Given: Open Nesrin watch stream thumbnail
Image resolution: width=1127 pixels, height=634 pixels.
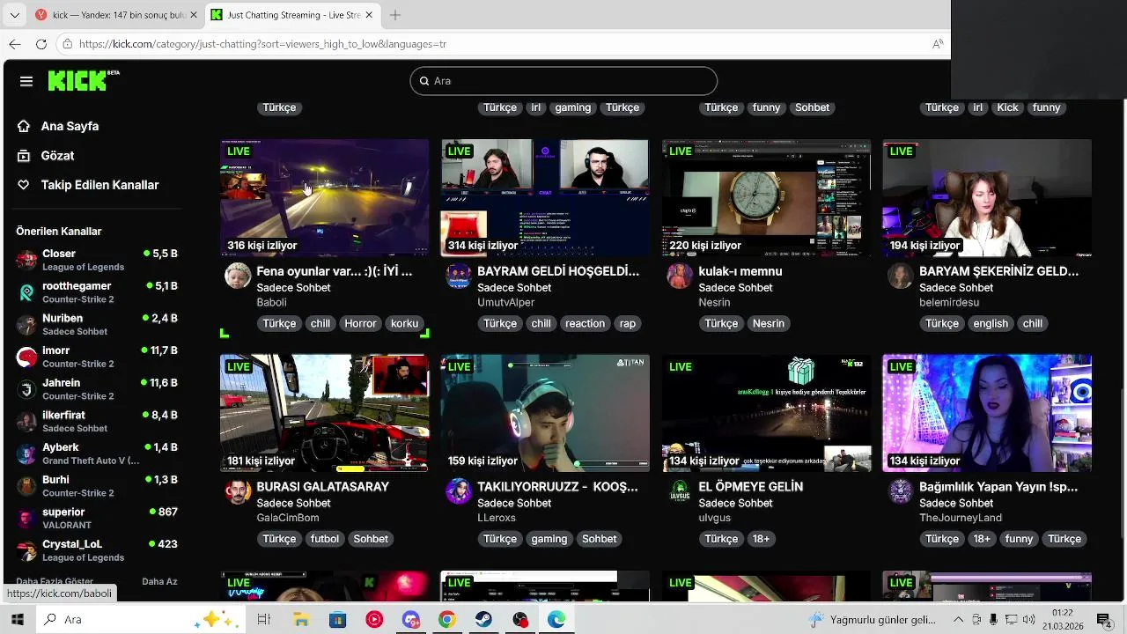Looking at the screenshot, I should pyautogui.click(x=766, y=197).
